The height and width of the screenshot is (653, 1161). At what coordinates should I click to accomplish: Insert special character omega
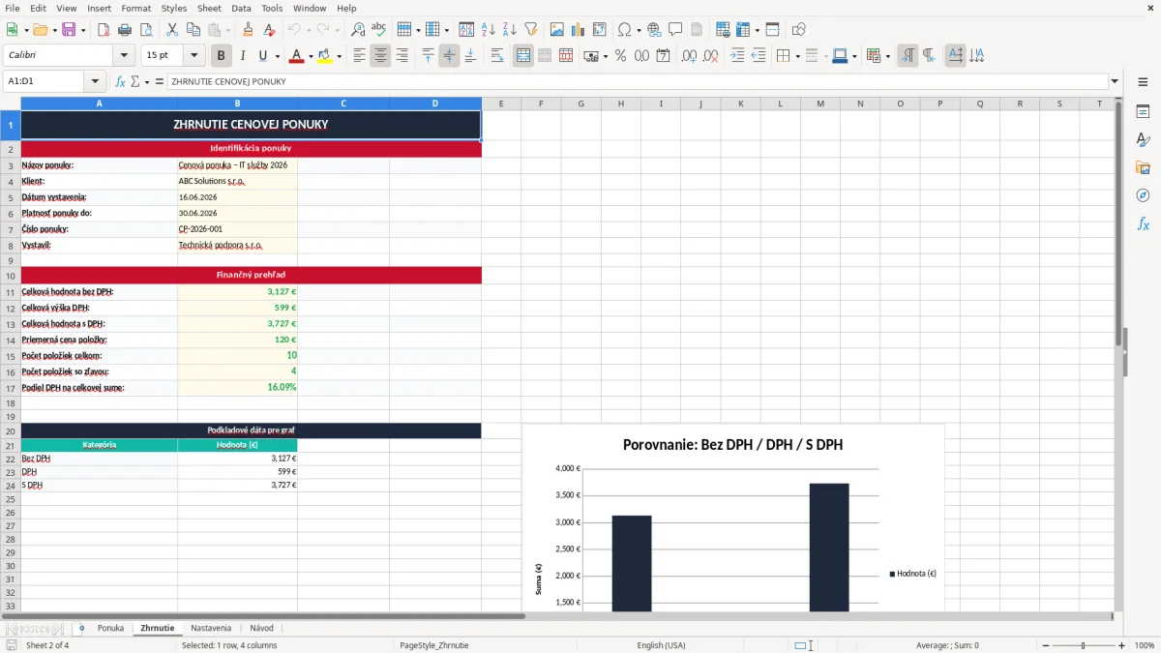click(623, 30)
